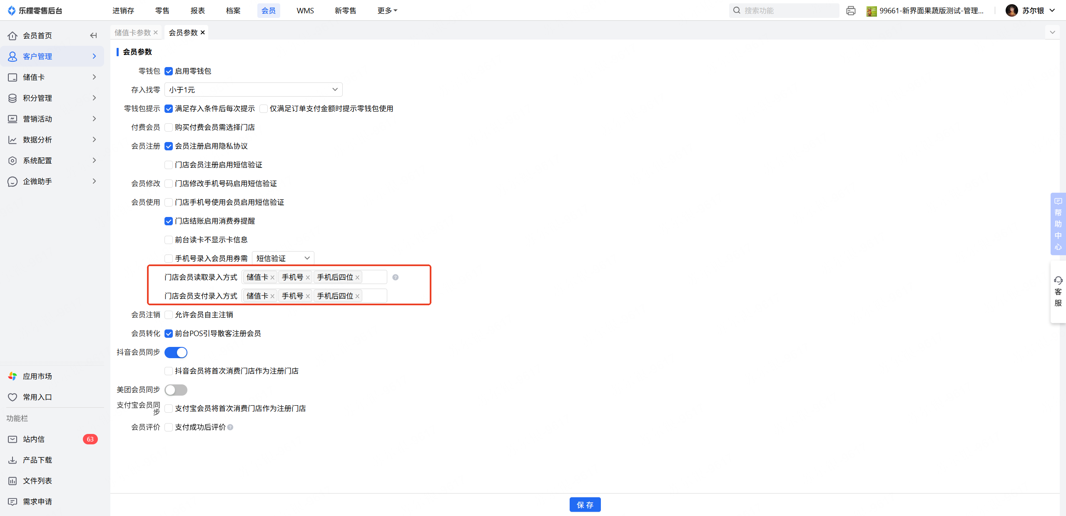Open the 客服 customer service headset icon
The width and height of the screenshot is (1066, 516).
(x=1058, y=280)
